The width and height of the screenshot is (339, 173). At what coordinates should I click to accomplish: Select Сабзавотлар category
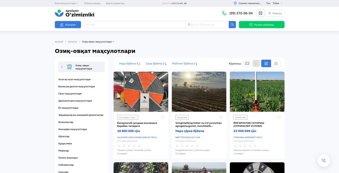click(66, 165)
